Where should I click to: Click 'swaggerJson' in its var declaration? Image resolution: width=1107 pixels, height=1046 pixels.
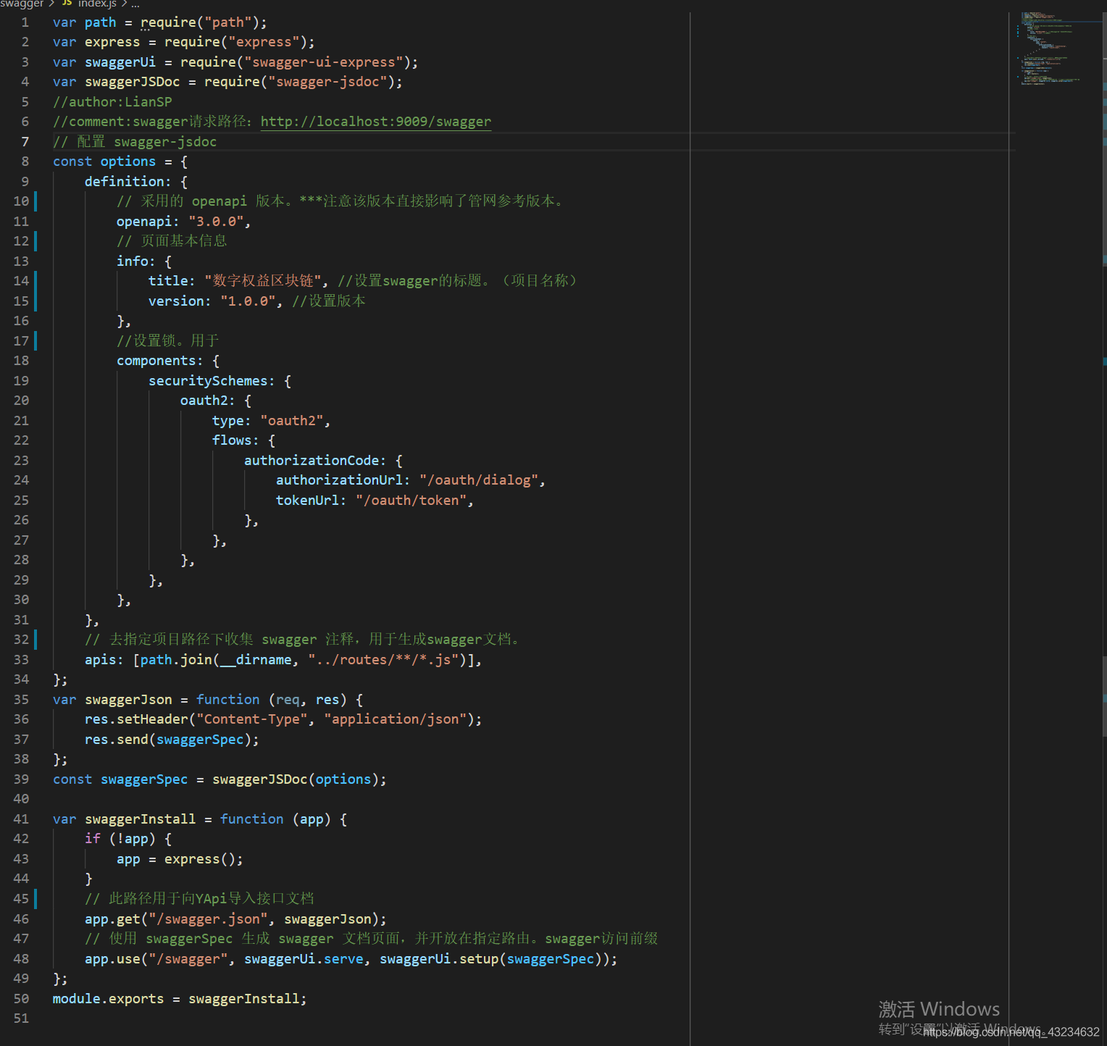128,700
